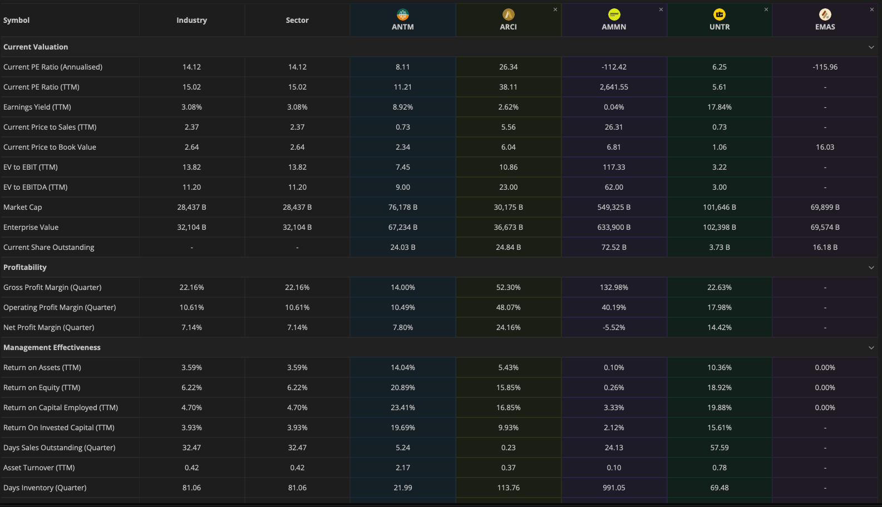The height and width of the screenshot is (507, 882).
Task: Collapse the Profitability section chevron
Action: [871, 268]
